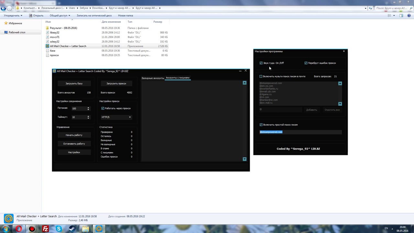This screenshot has width=414, height=233.
Task: Open Skype from the taskbar
Action: pyautogui.click(x=59, y=229)
